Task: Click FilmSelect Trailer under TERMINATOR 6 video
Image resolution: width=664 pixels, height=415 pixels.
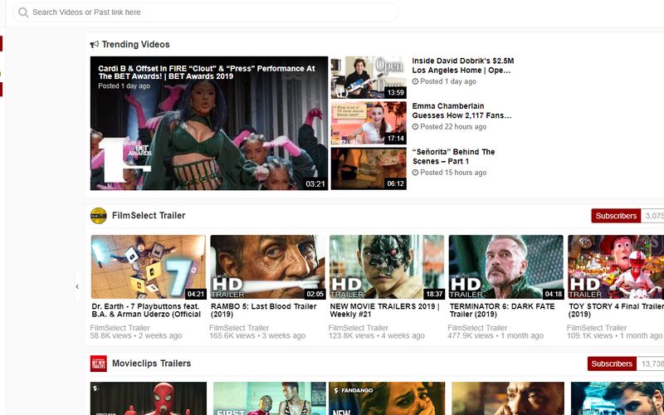Action: pos(478,328)
